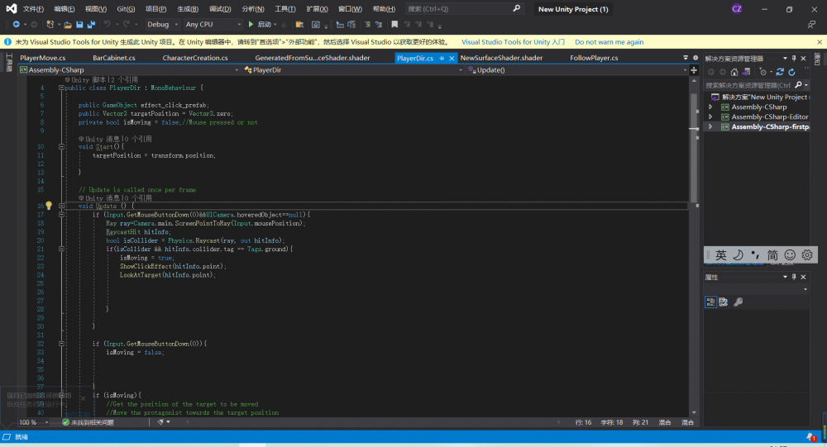
Task: Open the tab overflow list dropdown
Action: pyautogui.click(x=686, y=58)
